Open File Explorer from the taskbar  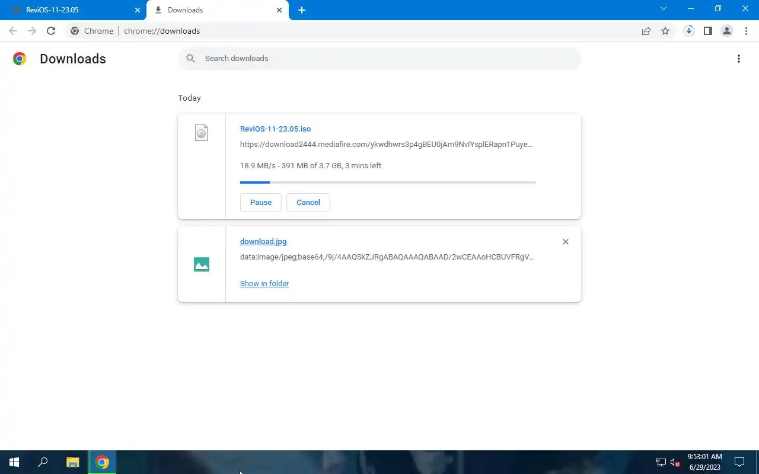[72, 462]
